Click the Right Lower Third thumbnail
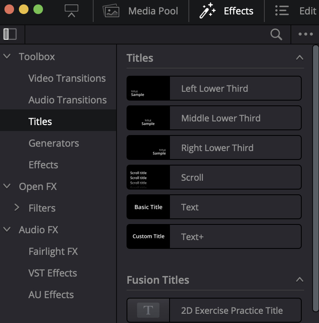 [x=148, y=148]
